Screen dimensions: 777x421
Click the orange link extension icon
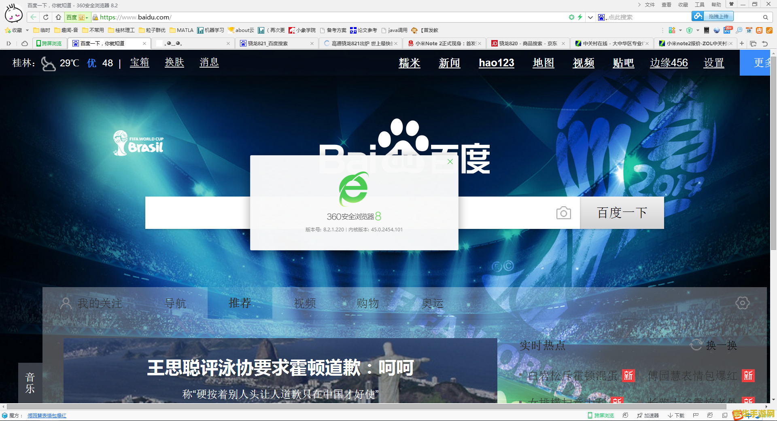point(769,30)
